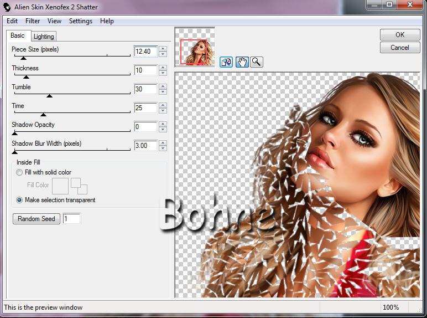Select the magnifier zoom tool

click(256, 62)
